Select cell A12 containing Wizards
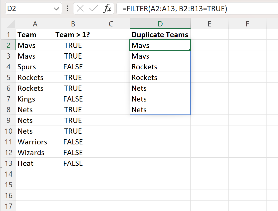Image resolution: width=278 pixels, height=211 pixels. (x=35, y=153)
